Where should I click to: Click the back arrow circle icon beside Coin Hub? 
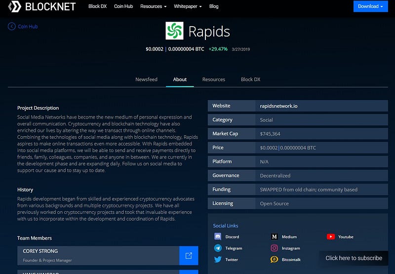[x=11, y=26]
